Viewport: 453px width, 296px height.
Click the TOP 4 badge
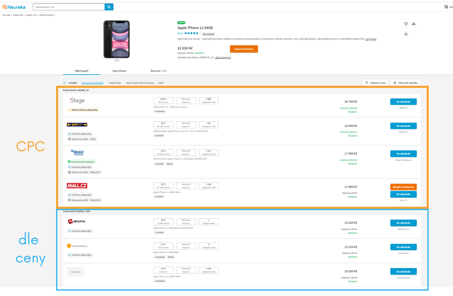click(181, 23)
